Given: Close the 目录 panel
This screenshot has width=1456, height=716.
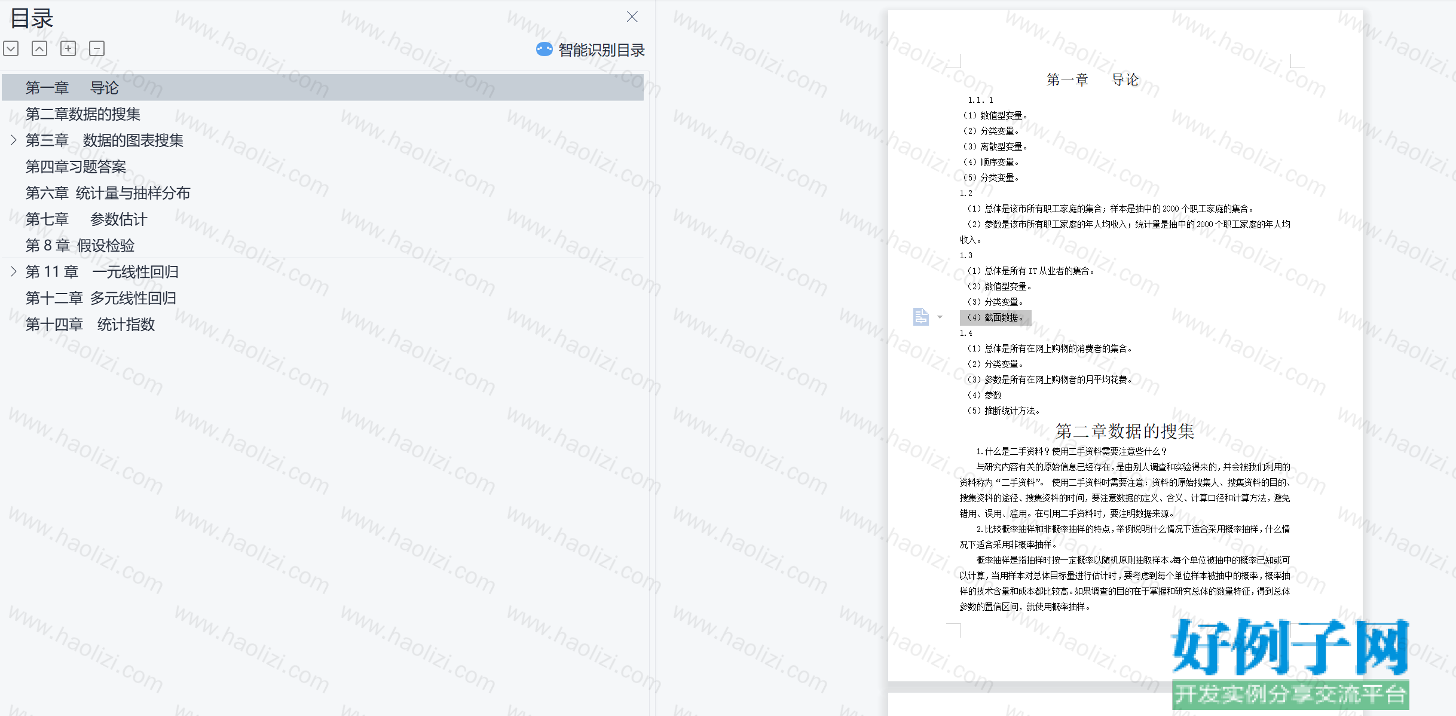Looking at the screenshot, I should point(632,17).
